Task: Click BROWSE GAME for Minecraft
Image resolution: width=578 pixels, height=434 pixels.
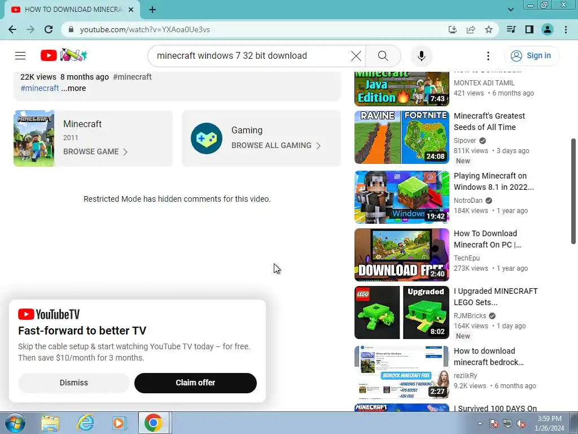Action: tap(95, 151)
